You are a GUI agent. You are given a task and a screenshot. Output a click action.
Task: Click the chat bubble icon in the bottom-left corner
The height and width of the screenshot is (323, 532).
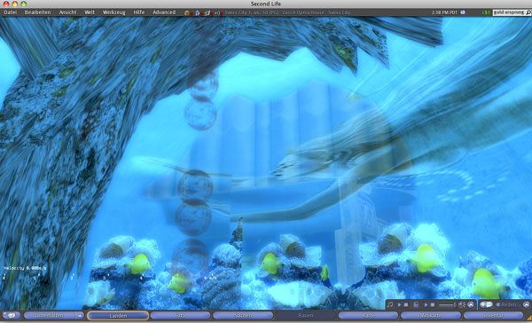12,316
